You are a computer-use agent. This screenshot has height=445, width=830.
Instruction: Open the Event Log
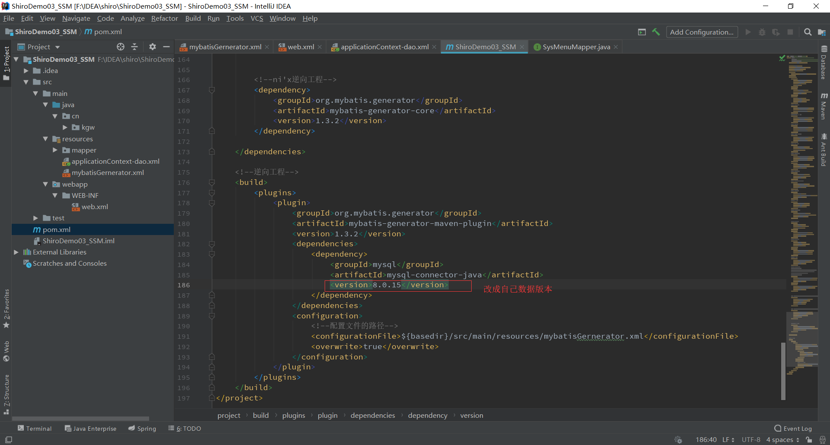[x=793, y=429]
